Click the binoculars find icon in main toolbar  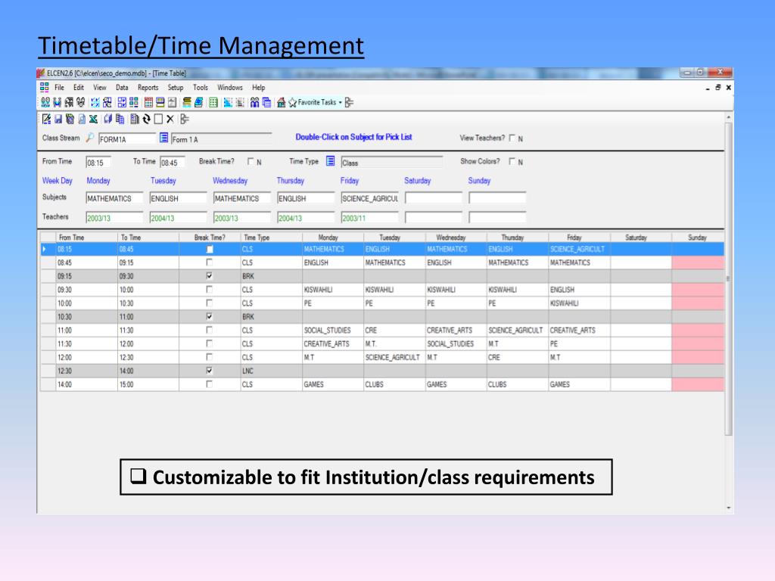[254, 102]
